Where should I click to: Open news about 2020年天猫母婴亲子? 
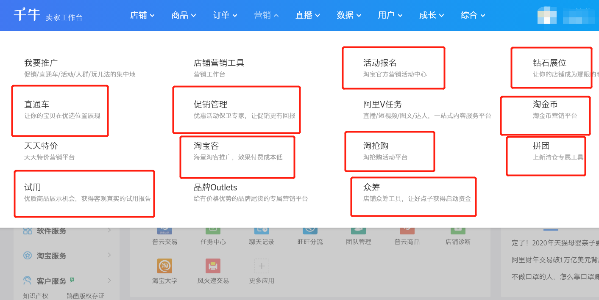click(555, 243)
